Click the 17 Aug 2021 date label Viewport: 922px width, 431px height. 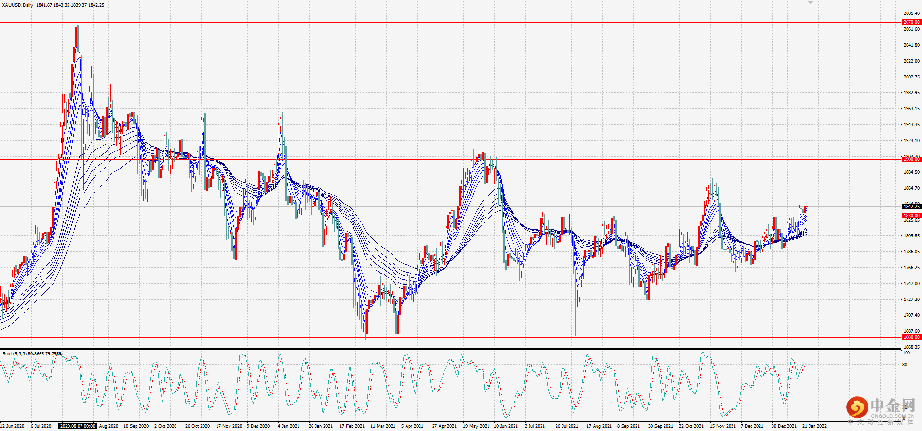coord(599,426)
